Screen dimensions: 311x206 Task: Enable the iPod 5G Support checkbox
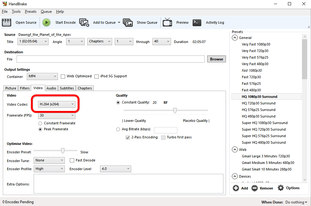click(97, 76)
